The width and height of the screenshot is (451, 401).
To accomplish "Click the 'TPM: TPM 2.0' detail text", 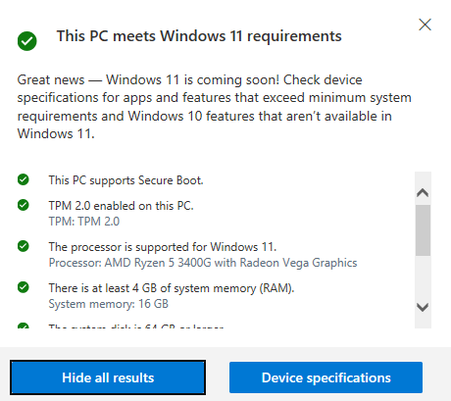I will click(84, 222).
